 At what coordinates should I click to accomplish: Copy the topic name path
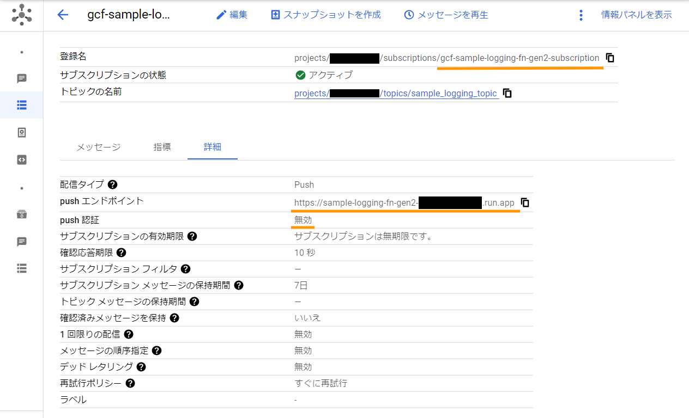coord(507,93)
